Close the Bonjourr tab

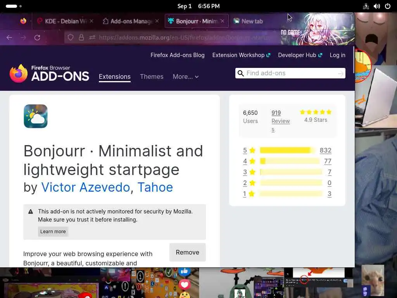coord(222,21)
